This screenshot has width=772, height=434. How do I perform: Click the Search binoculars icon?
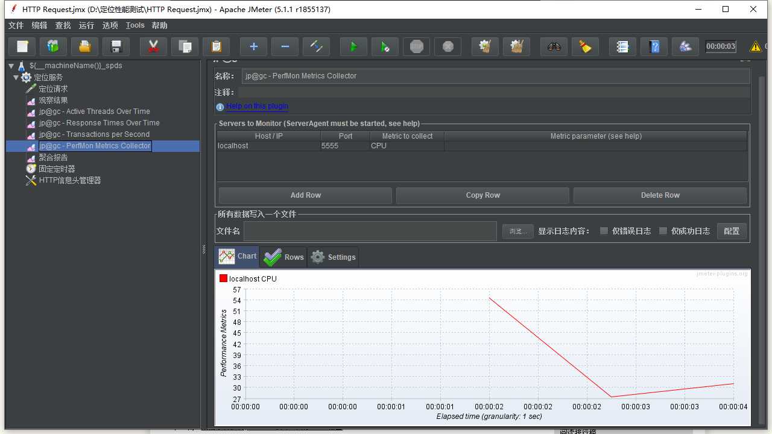click(554, 46)
